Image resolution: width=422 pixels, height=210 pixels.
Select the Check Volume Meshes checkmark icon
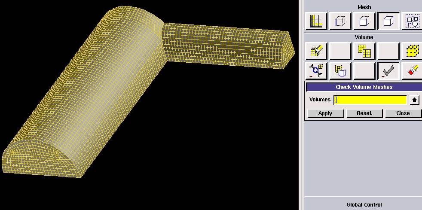click(x=388, y=71)
